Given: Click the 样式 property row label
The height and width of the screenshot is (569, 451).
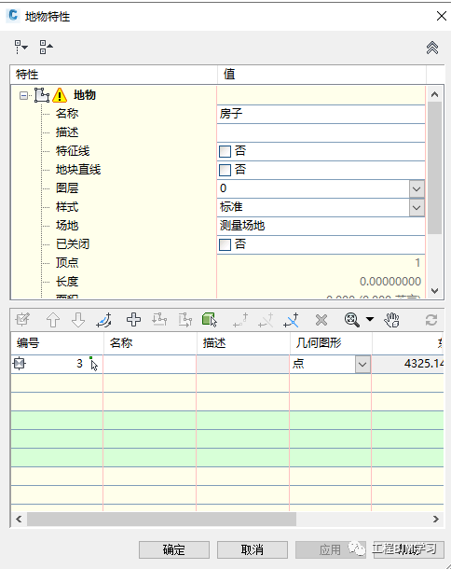Looking at the screenshot, I should click(67, 207).
